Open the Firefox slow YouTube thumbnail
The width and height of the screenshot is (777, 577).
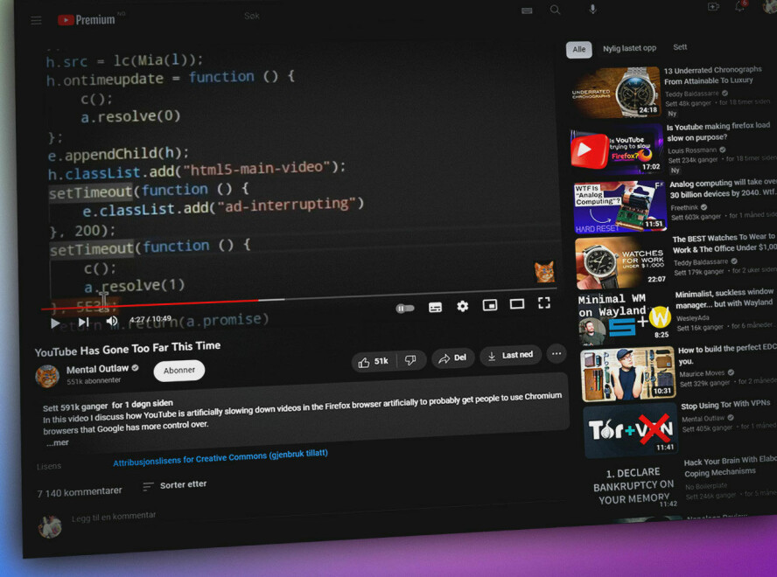[x=617, y=149]
